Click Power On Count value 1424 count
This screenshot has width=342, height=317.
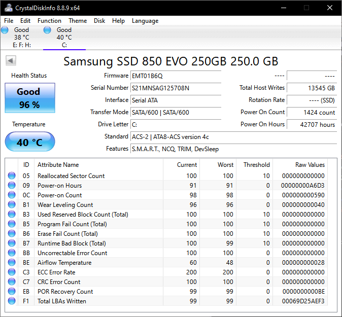tap(312, 113)
